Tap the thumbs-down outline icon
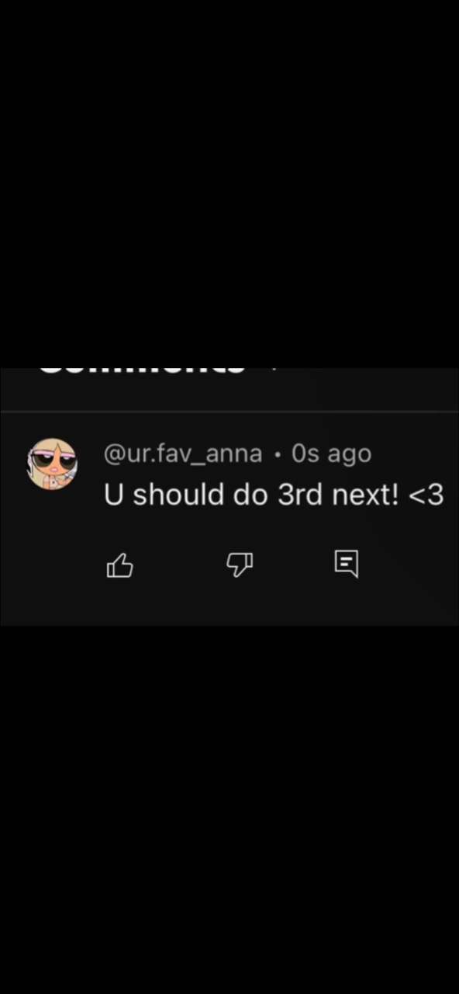The height and width of the screenshot is (994, 459). (239, 565)
